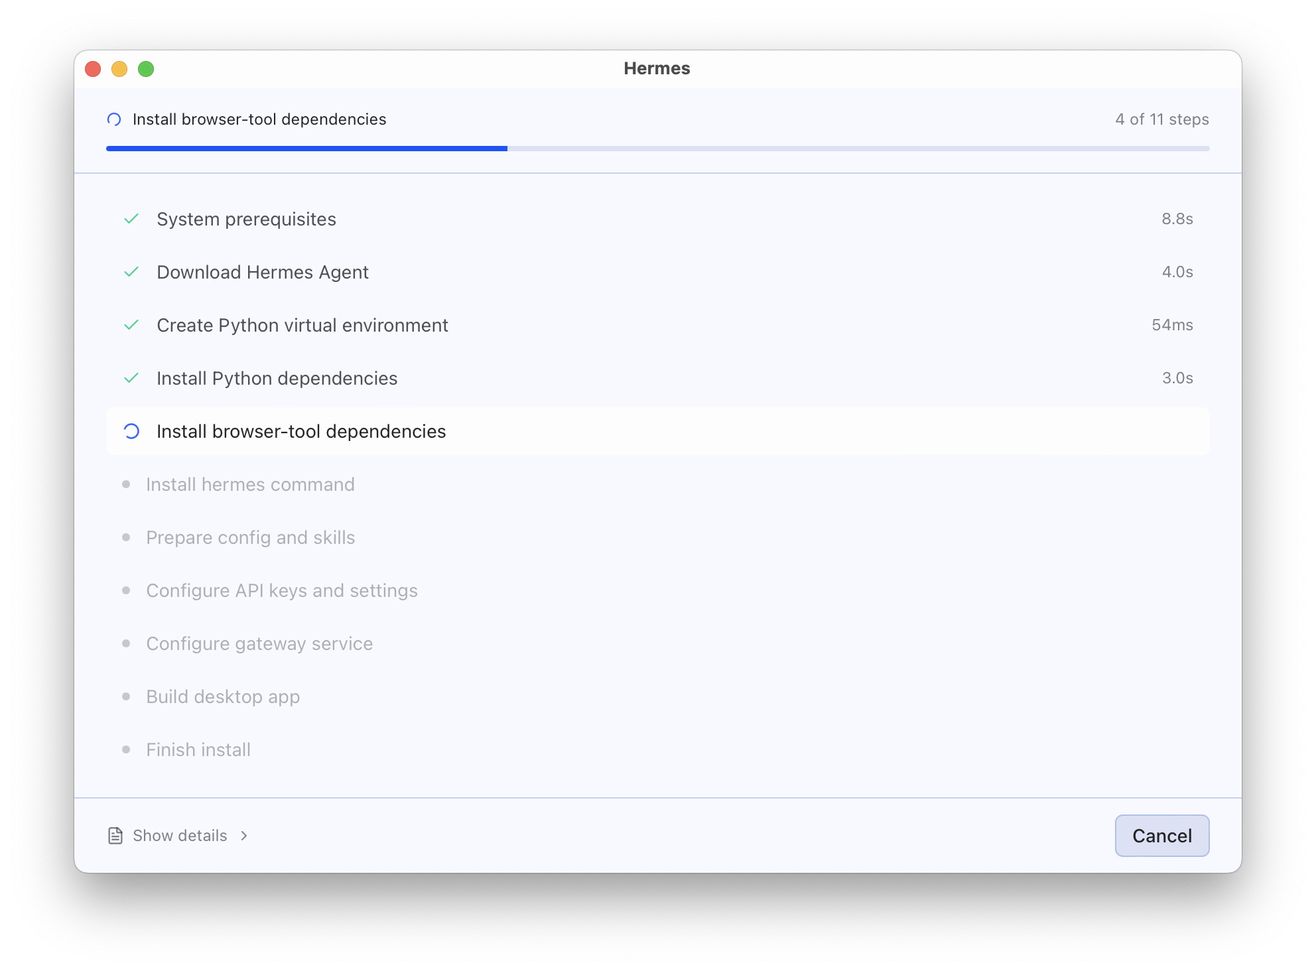The height and width of the screenshot is (971, 1316).
Task: Click the bullet next to Configure gateway service
Action: [x=126, y=643]
